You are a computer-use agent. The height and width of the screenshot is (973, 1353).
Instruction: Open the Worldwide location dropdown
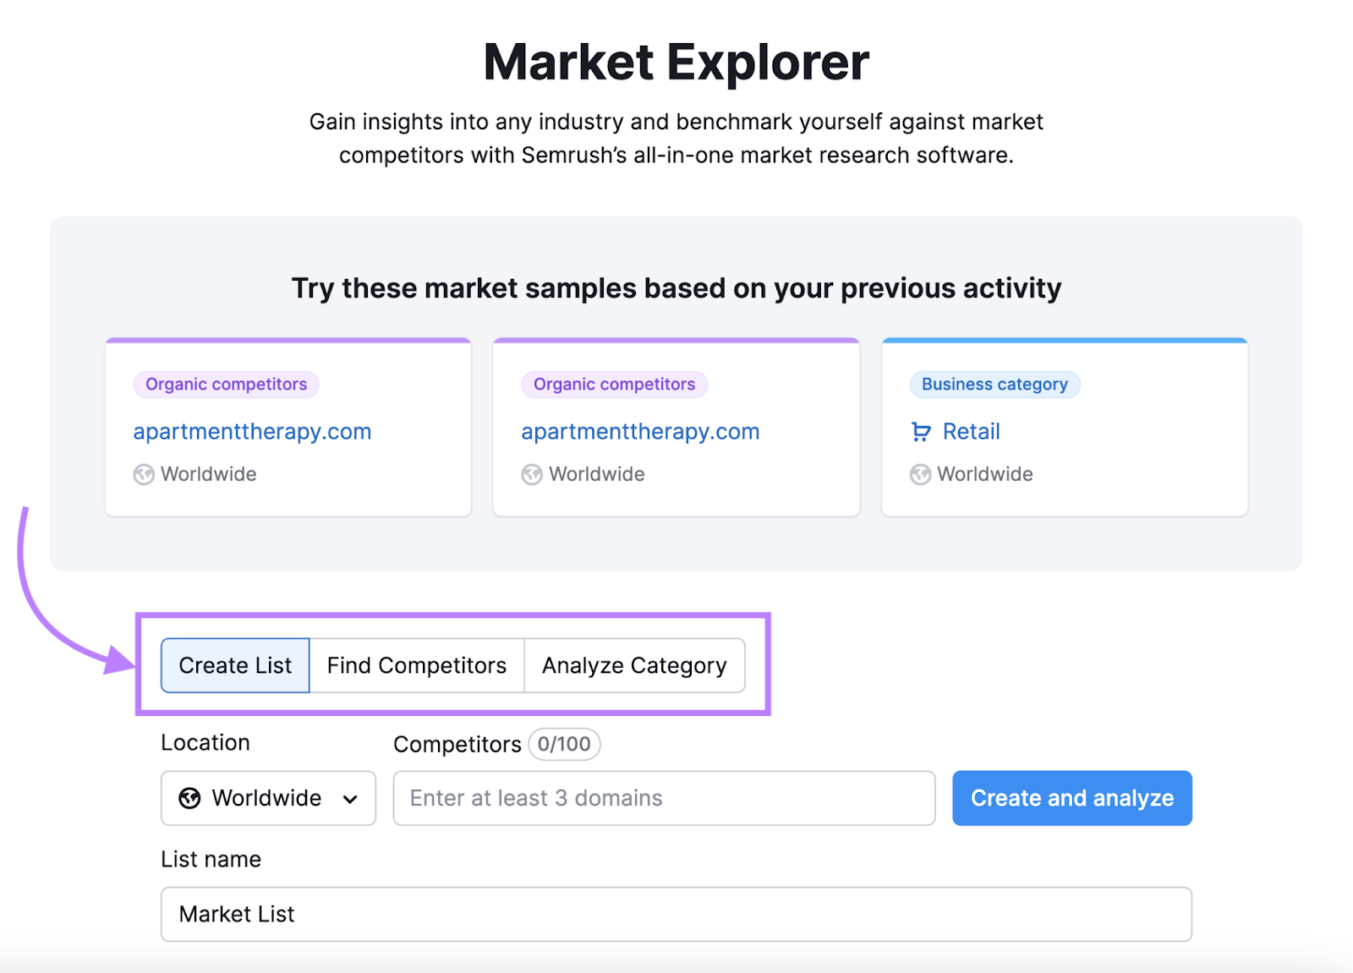coord(268,798)
